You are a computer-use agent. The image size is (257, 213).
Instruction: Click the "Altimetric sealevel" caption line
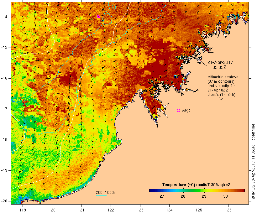pyautogui.click(x=223, y=77)
